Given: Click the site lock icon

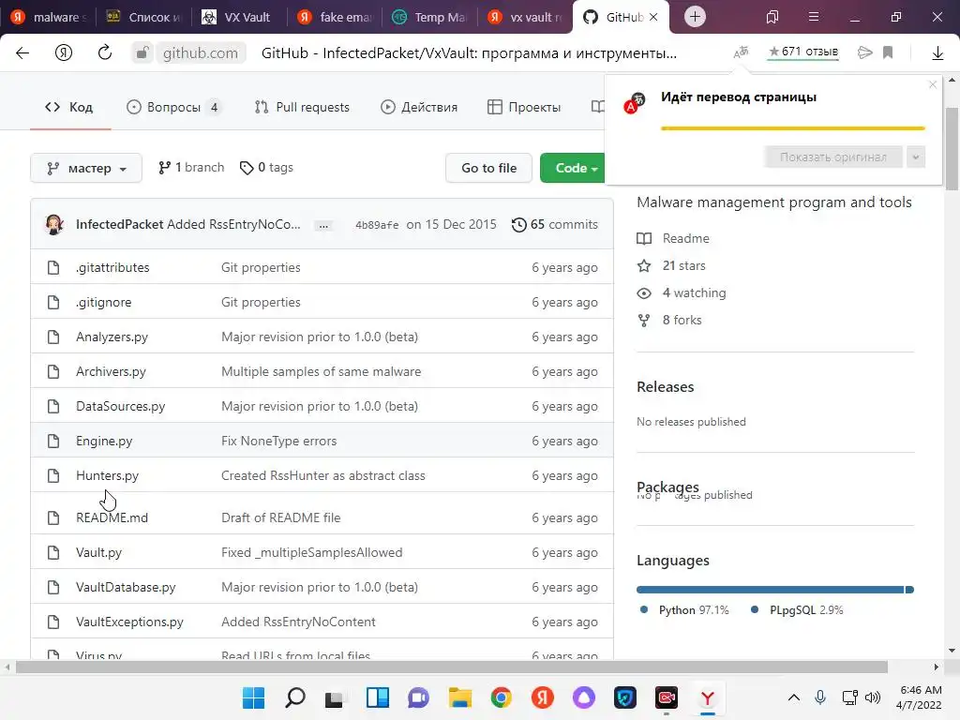Looking at the screenshot, I should tap(142, 53).
